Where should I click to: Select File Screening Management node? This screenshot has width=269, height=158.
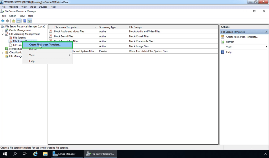tap(24, 34)
